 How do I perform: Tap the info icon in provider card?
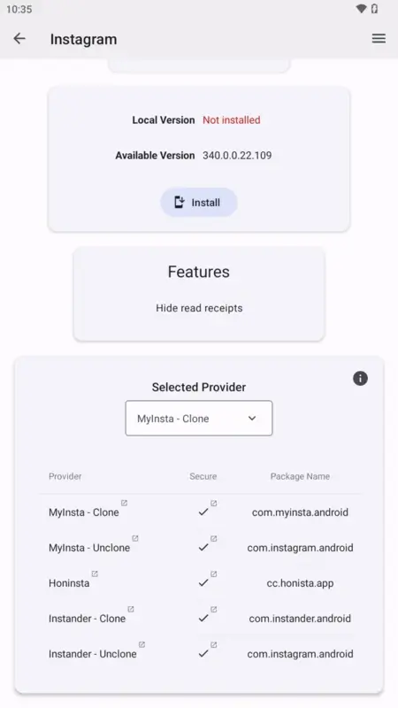click(360, 379)
